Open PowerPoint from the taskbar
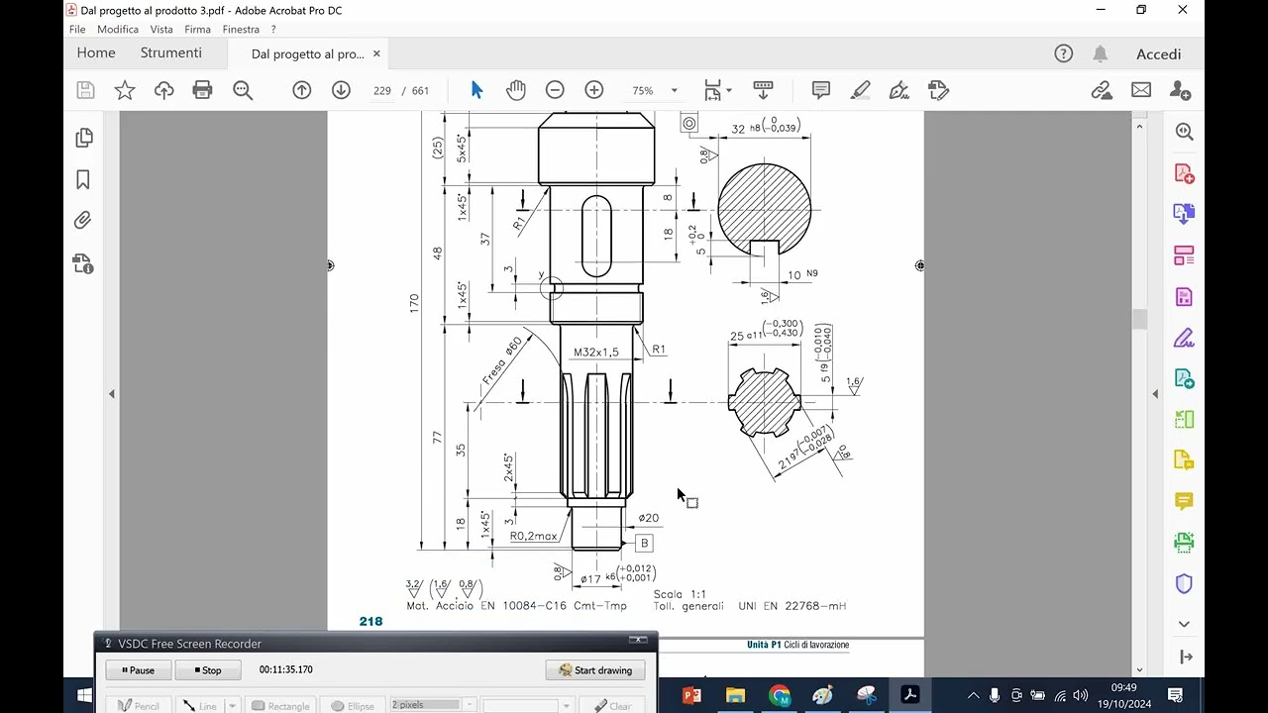Viewport: 1268px width, 713px height. pos(691,695)
